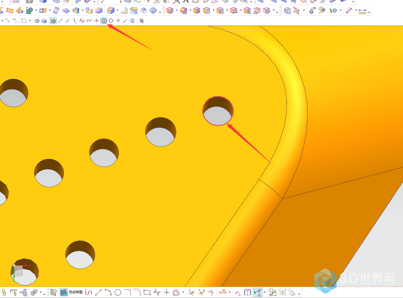Click the Grid snap option icon
This screenshot has width=403, height=298.
click(142, 21)
